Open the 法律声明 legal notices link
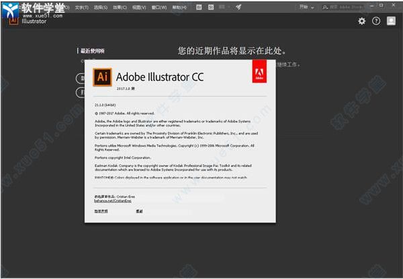Viewport: 403px width, 279px height. pyautogui.click(x=101, y=211)
